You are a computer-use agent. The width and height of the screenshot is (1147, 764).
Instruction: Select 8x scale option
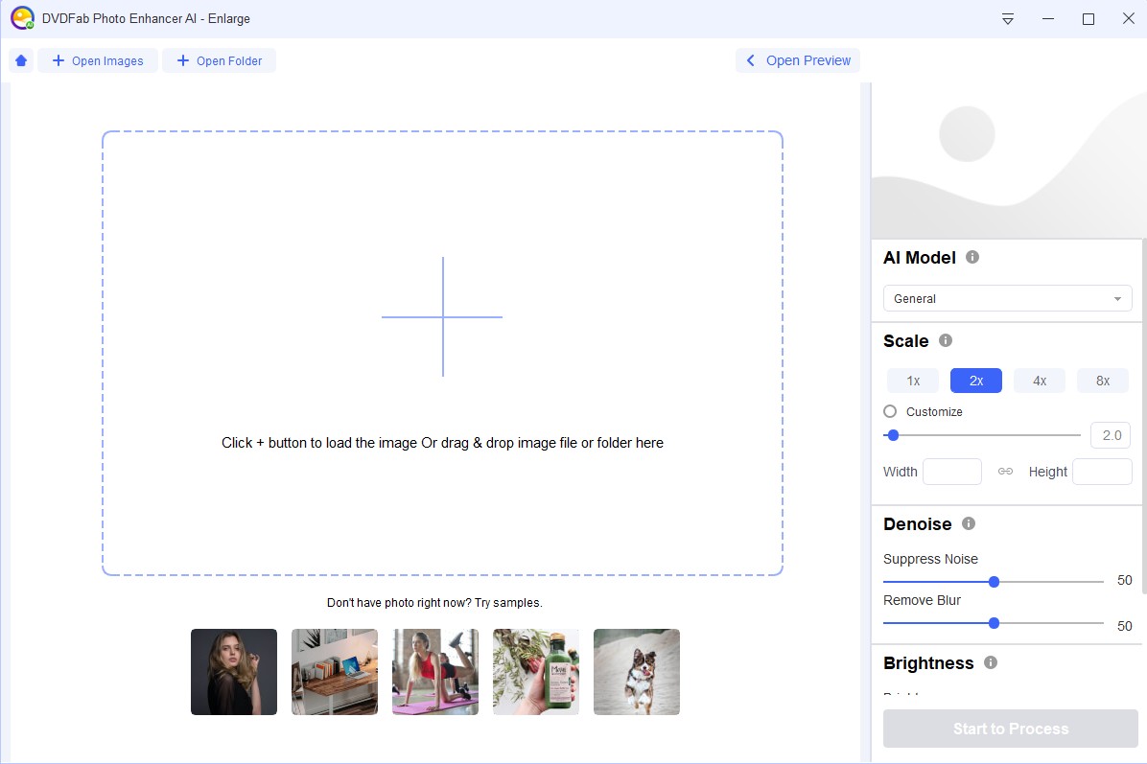[x=1102, y=381]
